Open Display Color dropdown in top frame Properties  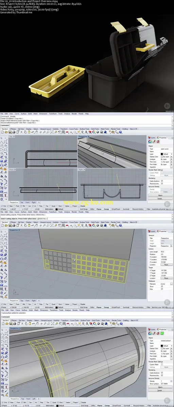[171, 157]
